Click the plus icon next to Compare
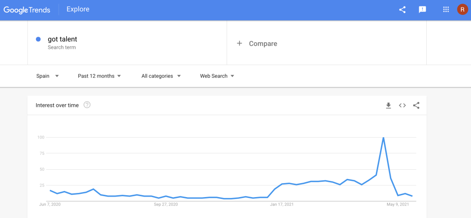 pos(239,43)
